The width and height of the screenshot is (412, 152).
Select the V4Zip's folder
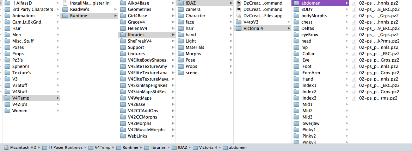pyautogui.click(x=31, y=104)
